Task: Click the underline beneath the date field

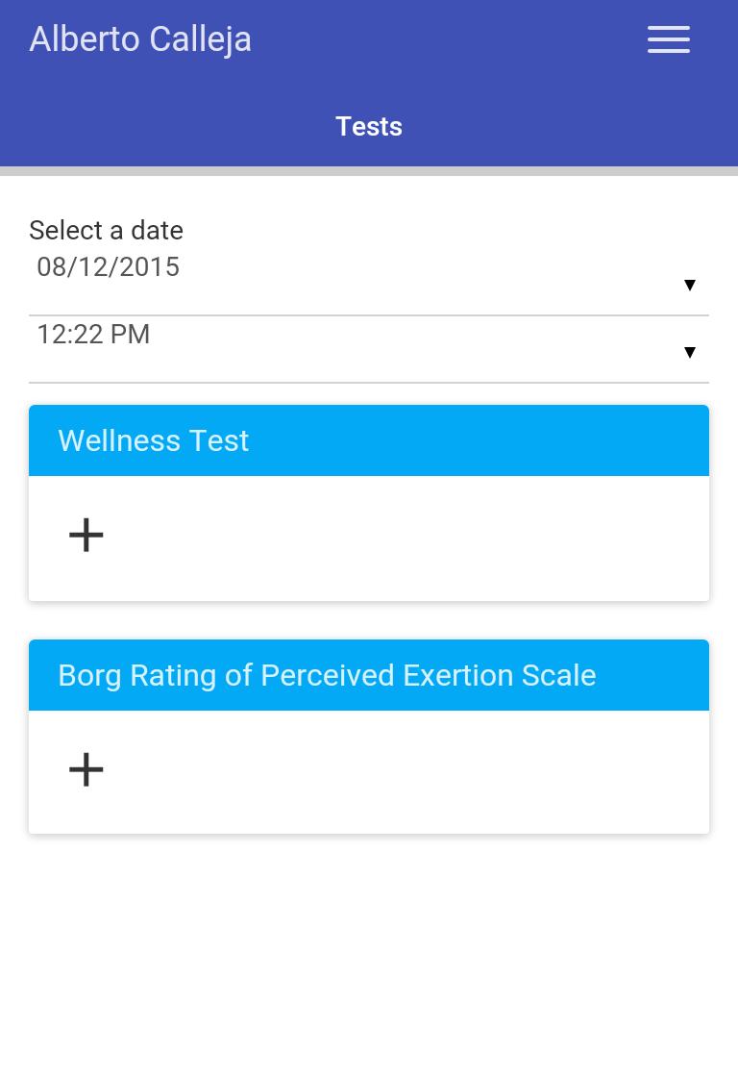Action: (369, 314)
